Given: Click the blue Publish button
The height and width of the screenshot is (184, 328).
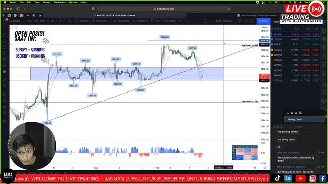Looking at the screenshot, I should [263, 21].
